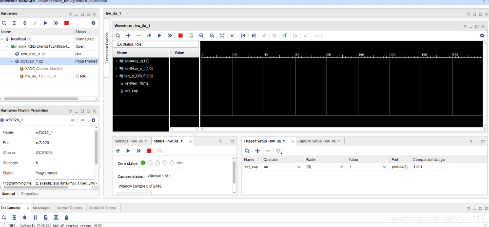Expand led_o_OBUF[3:0] signal bus
Image resolution: width=489 pixels, height=227 pixels.
click(117, 76)
